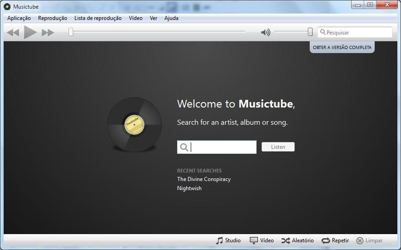Skip to the previous track with rewind icon
The height and width of the screenshot is (250, 401).
(x=13, y=33)
